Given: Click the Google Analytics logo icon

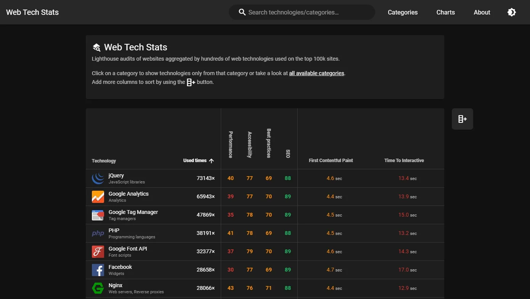Looking at the screenshot, I should pos(98,197).
